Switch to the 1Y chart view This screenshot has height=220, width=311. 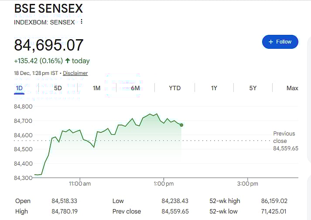(x=214, y=88)
